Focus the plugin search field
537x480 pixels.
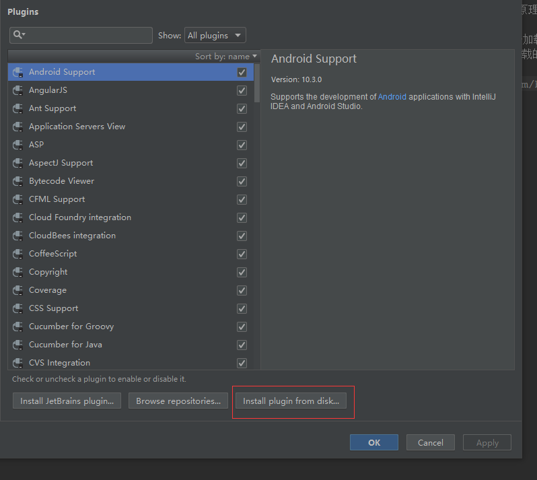coord(81,35)
